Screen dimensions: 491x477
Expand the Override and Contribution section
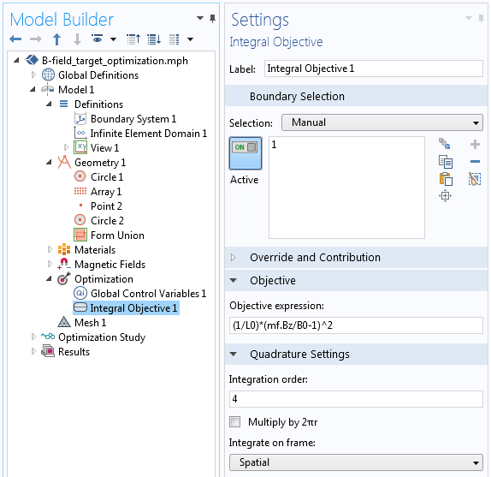(233, 258)
